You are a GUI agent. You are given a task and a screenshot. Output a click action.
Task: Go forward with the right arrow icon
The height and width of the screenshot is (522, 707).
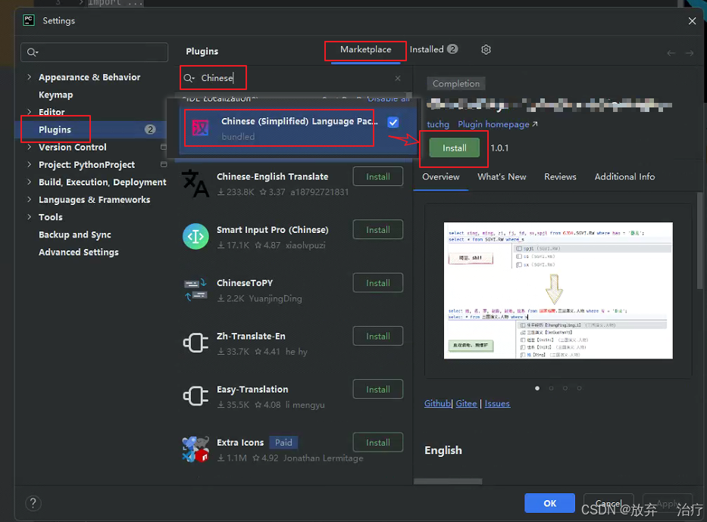[x=690, y=53]
